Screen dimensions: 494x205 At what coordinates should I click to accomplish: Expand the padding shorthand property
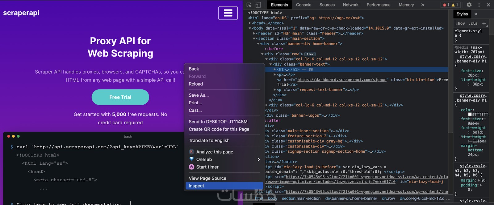[x=481, y=185]
